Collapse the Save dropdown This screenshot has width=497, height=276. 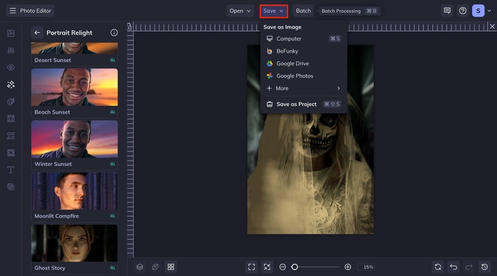274,11
